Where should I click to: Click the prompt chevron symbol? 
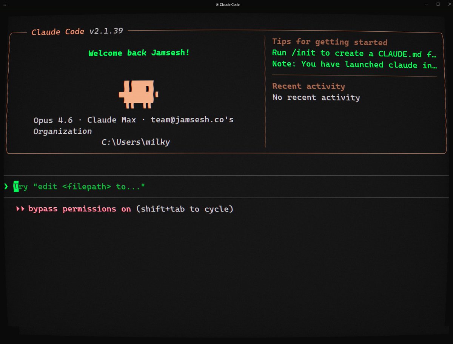[6, 187]
